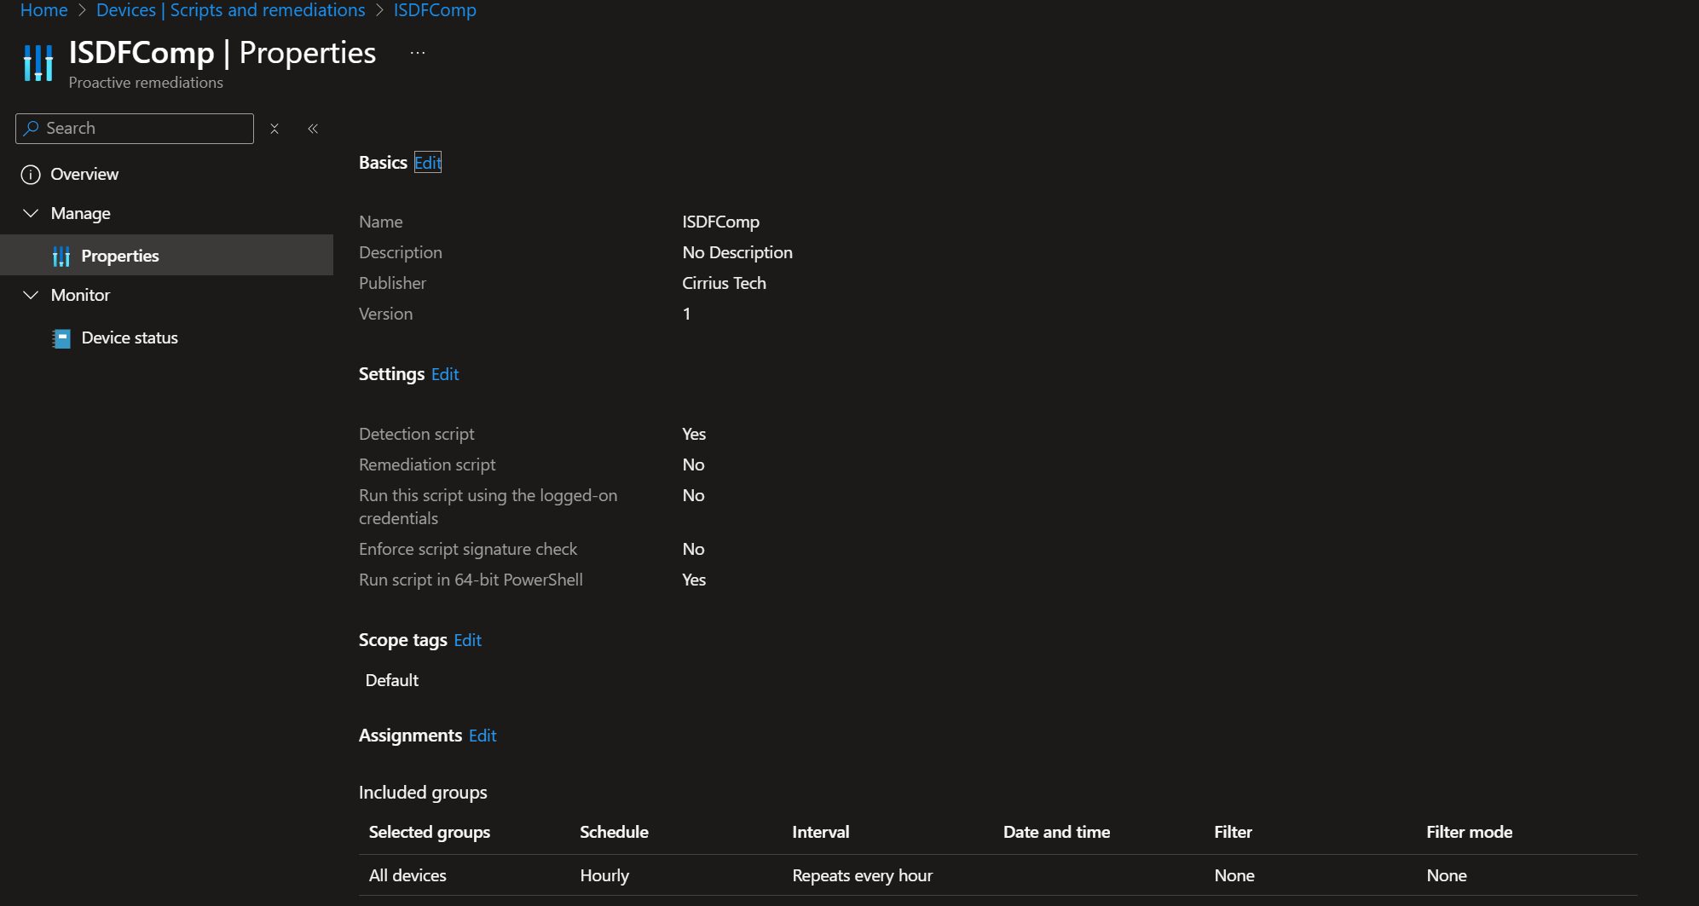Click the ISDFComp Properties header icon

tap(38, 63)
